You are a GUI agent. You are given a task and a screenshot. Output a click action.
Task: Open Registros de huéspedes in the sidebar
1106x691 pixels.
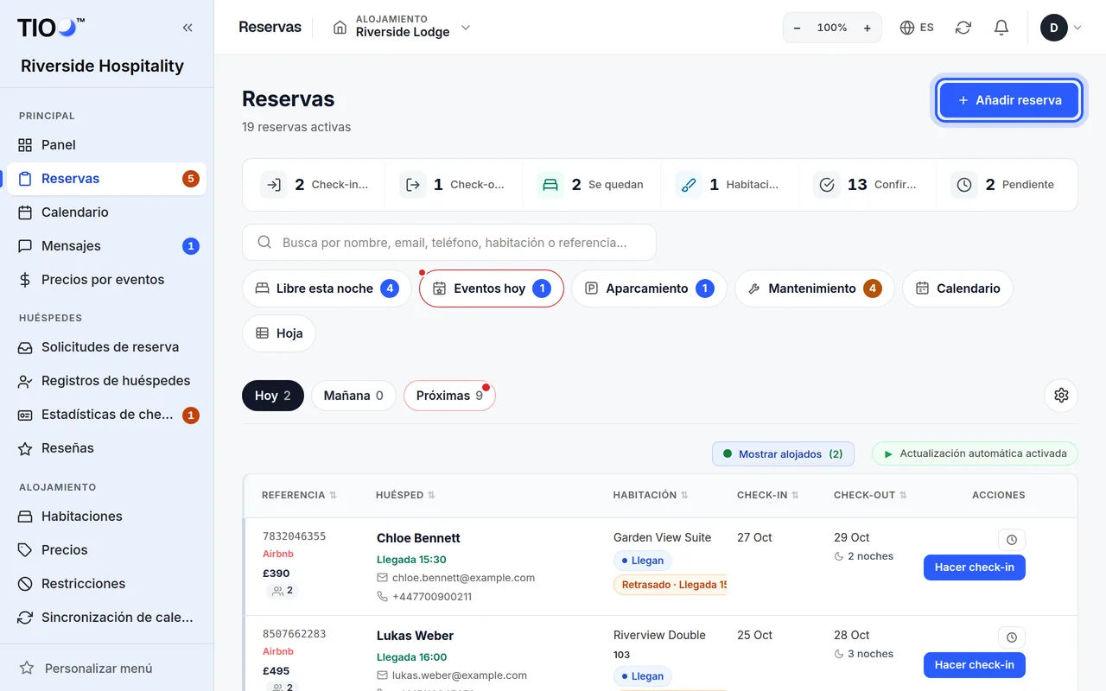pyautogui.click(x=106, y=381)
